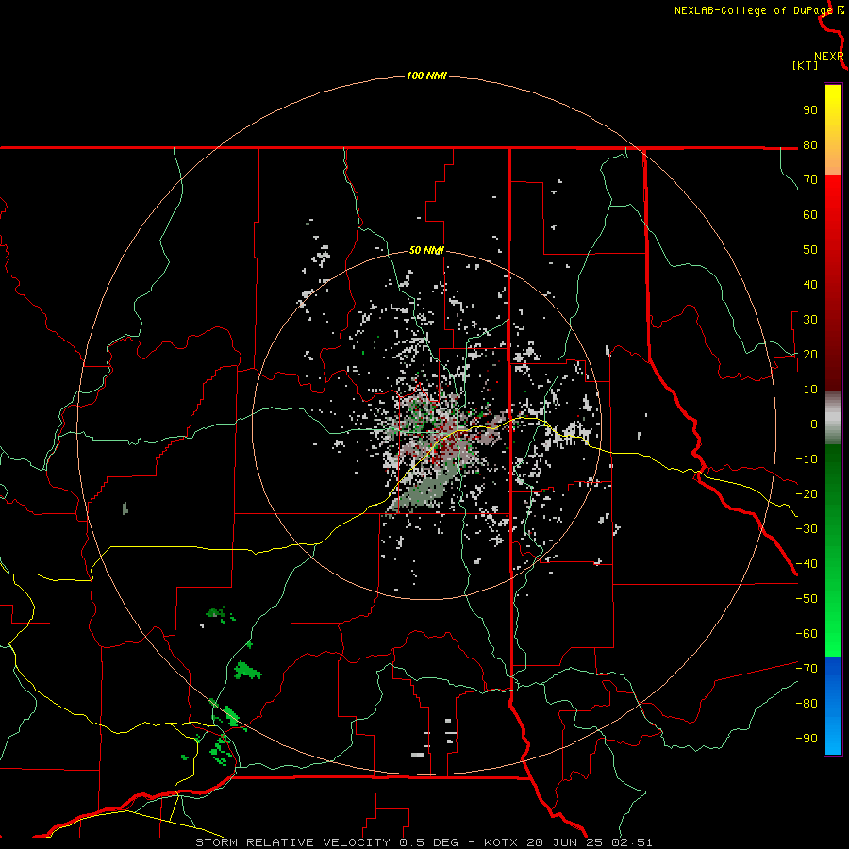Screen dimensions: 849x849
Task: Click the 20 tick label on velocity scale
Action: tap(810, 354)
